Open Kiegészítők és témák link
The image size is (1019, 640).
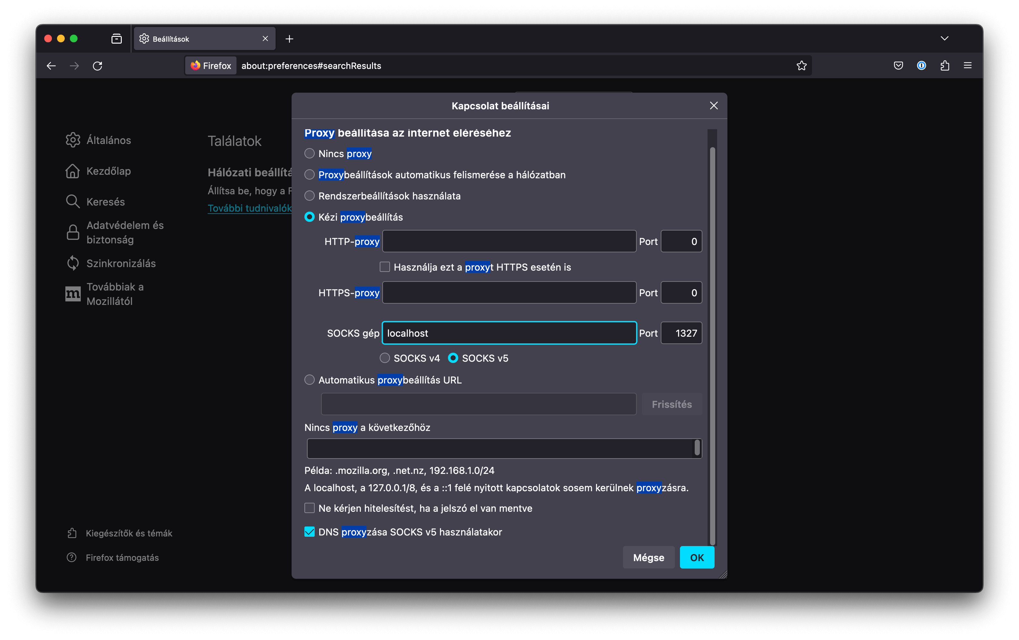pyautogui.click(x=120, y=533)
